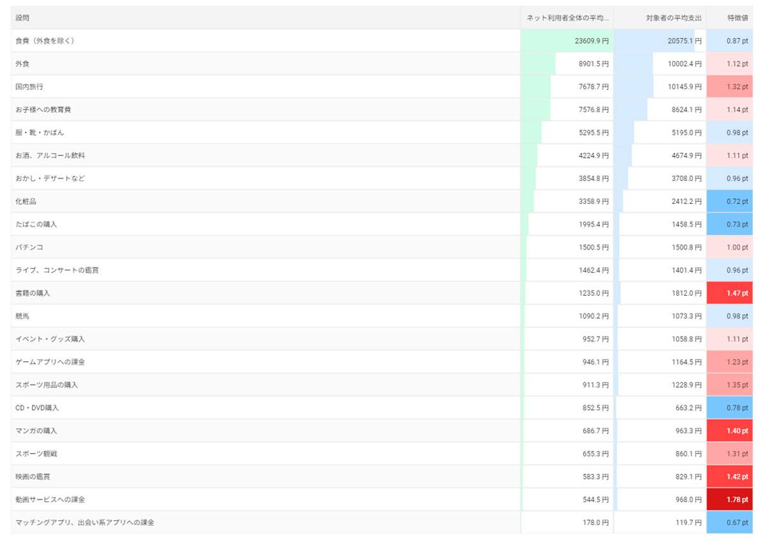Click the 設問 column header
Screen dimensions: 765x541
tap(22, 18)
